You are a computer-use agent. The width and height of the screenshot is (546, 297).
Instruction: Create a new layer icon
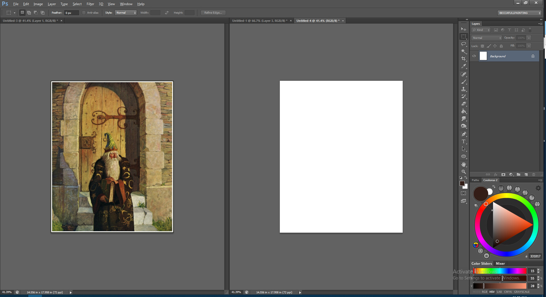[526, 174]
